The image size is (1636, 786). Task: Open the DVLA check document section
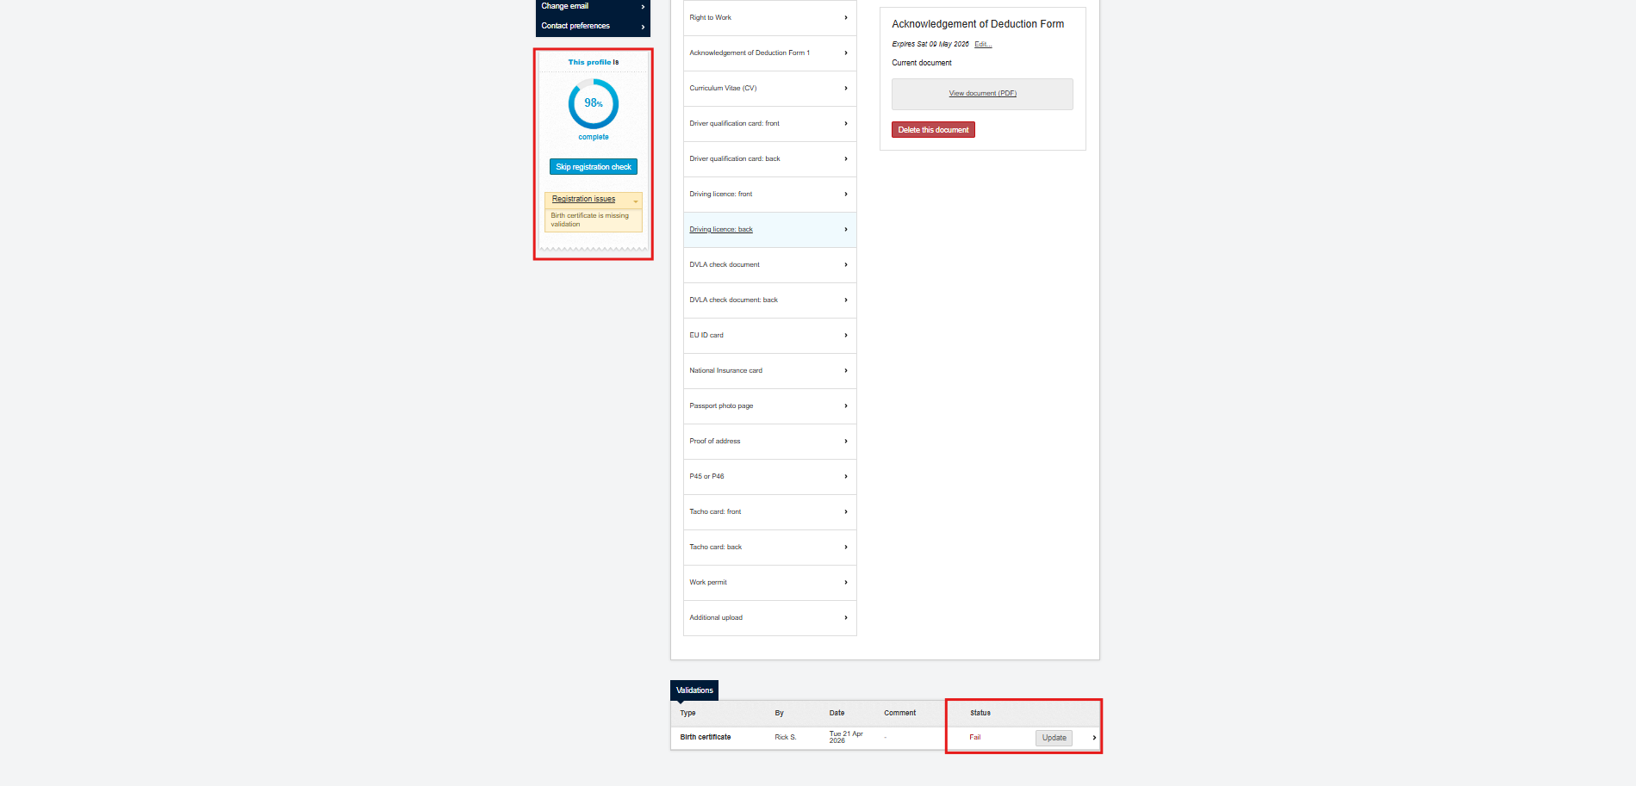tap(768, 264)
